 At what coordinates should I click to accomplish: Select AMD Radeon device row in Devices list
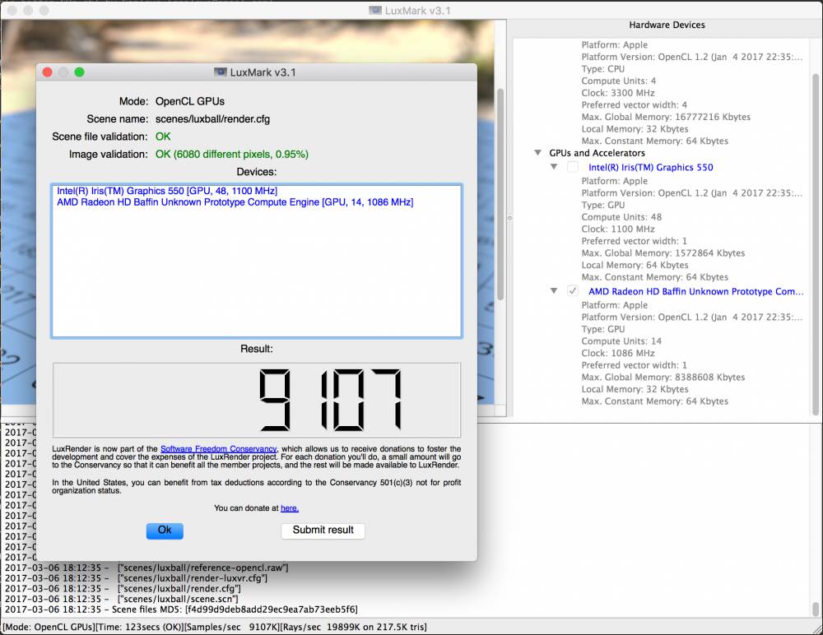click(x=235, y=202)
